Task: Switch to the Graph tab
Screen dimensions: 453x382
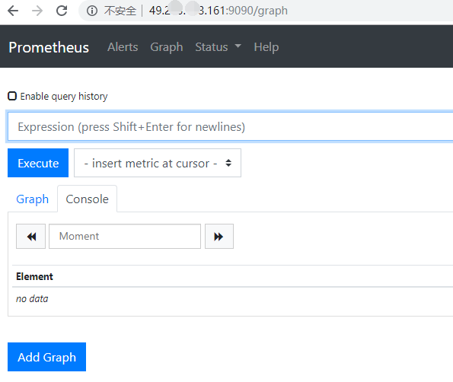Action: click(x=32, y=199)
